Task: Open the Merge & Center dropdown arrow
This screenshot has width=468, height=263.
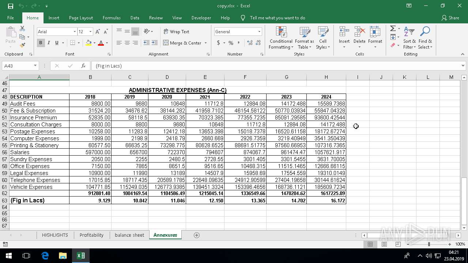Action: [x=205, y=43]
